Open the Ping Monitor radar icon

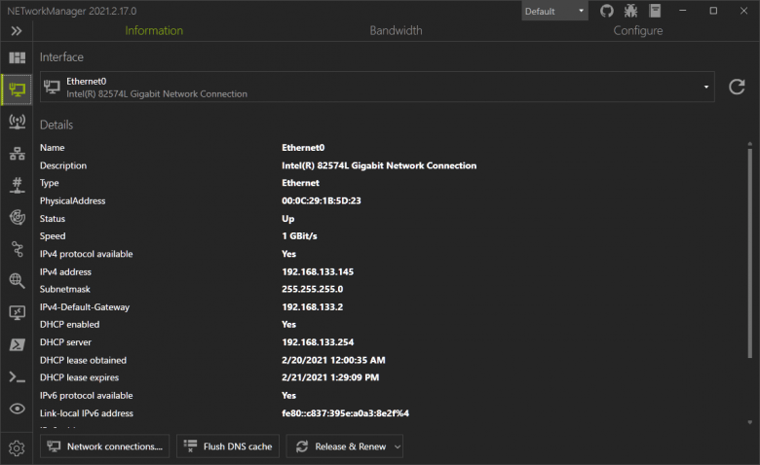[17, 217]
